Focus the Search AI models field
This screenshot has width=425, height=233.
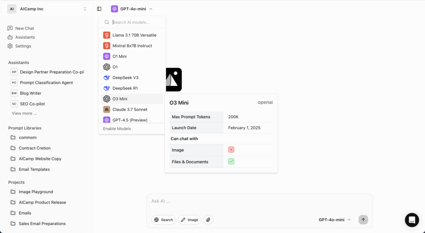coord(132,22)
